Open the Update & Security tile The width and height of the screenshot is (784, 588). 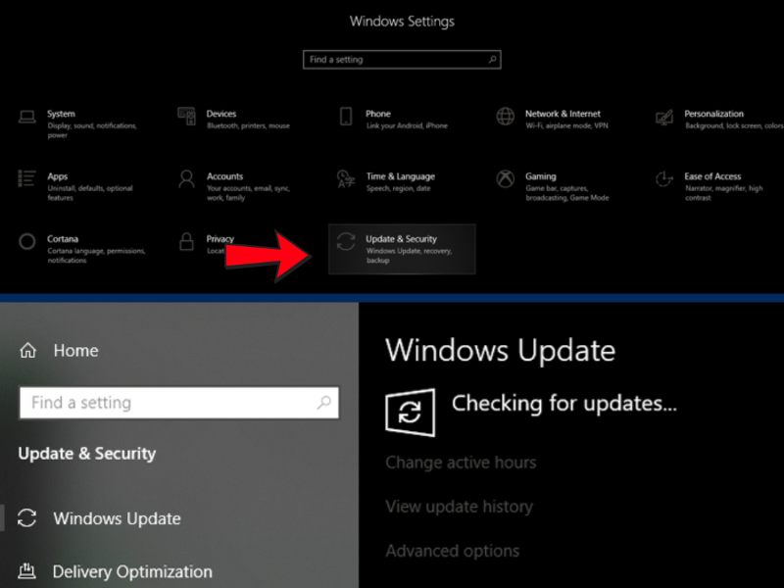pos(402,249)
